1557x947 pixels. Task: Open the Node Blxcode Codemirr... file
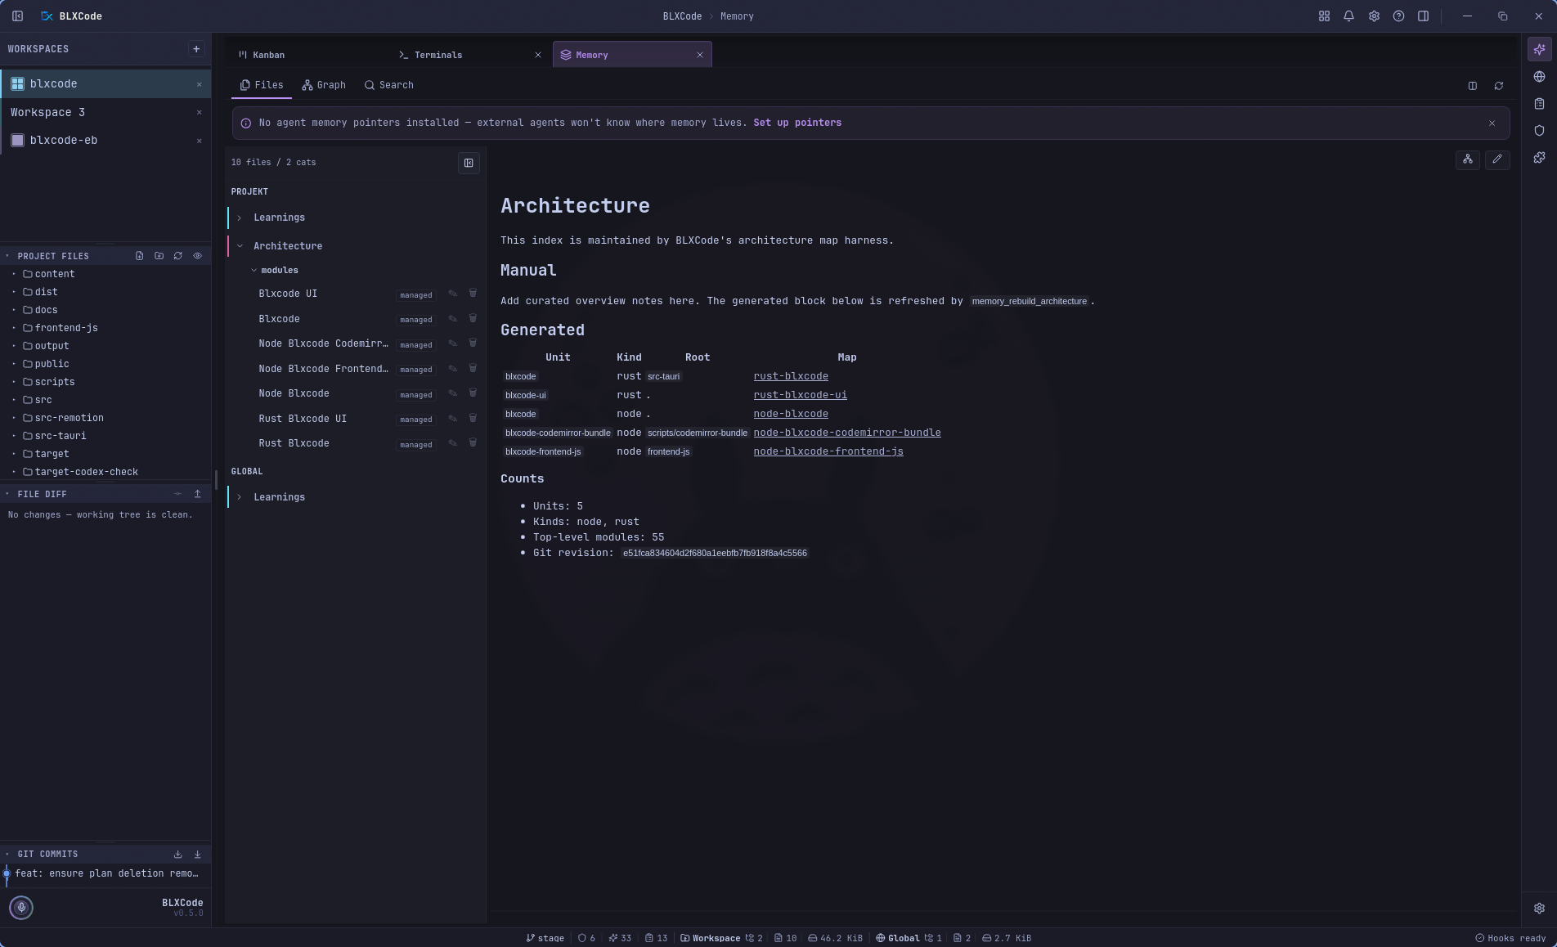(323, 343)
